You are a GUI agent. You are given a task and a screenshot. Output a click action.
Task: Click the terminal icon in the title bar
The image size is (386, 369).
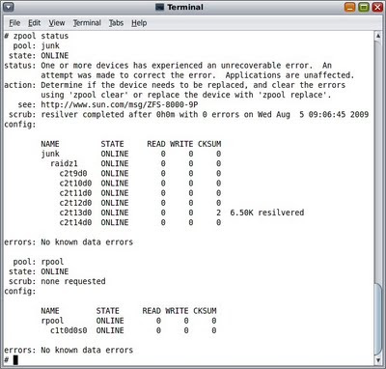point(160,7)
